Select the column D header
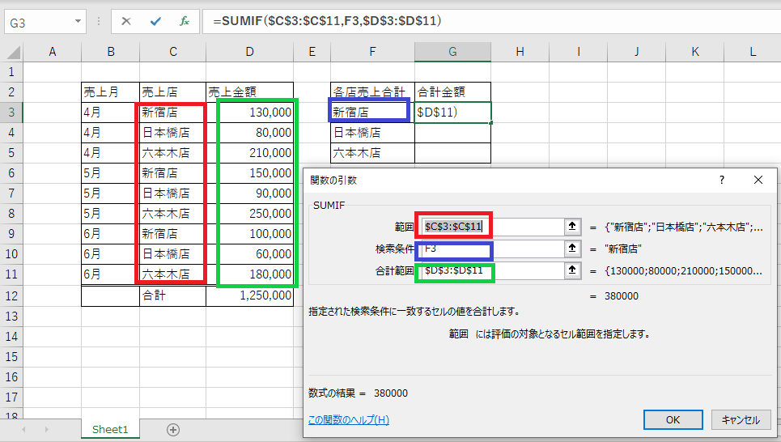Viewport: 781px width, 442px height. point(249,52)
